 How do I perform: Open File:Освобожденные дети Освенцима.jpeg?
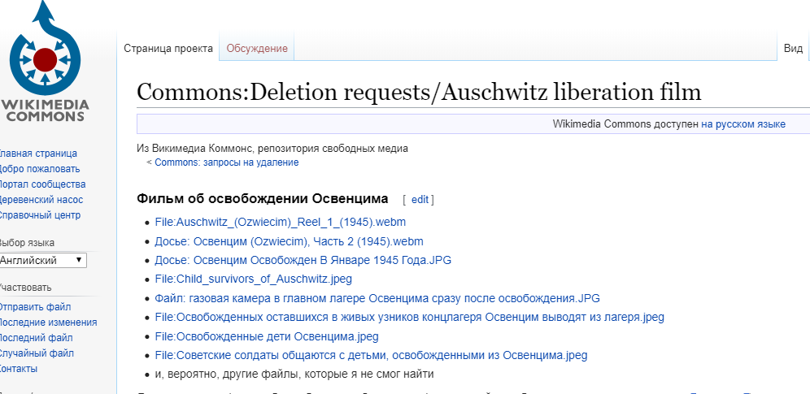click(267, 336)
